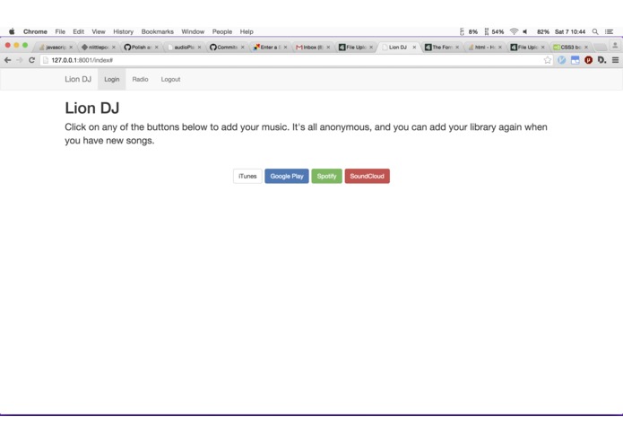Switch to the audioPlayer tab
Image resolution: width=623 pixels, height=443 pixels.
tap(184, 47)
